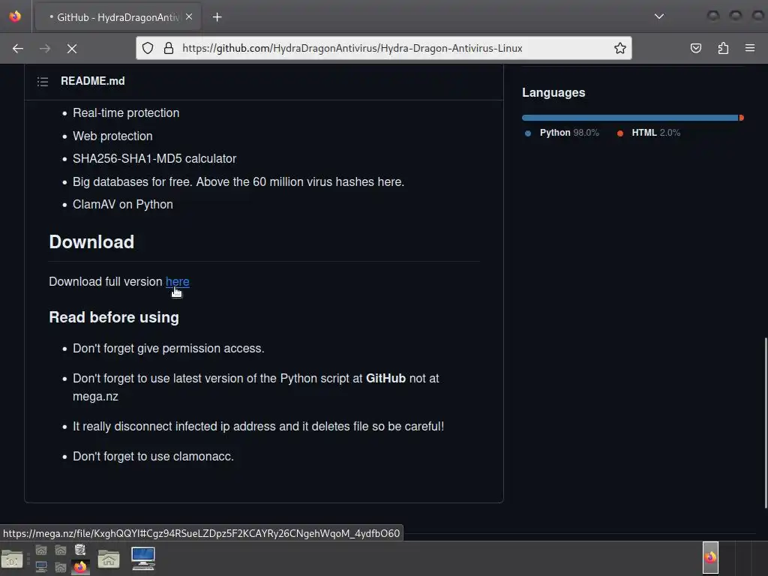768x576 pixels.
Task: Click the README.md file title
Action: [x=92, y=81]
